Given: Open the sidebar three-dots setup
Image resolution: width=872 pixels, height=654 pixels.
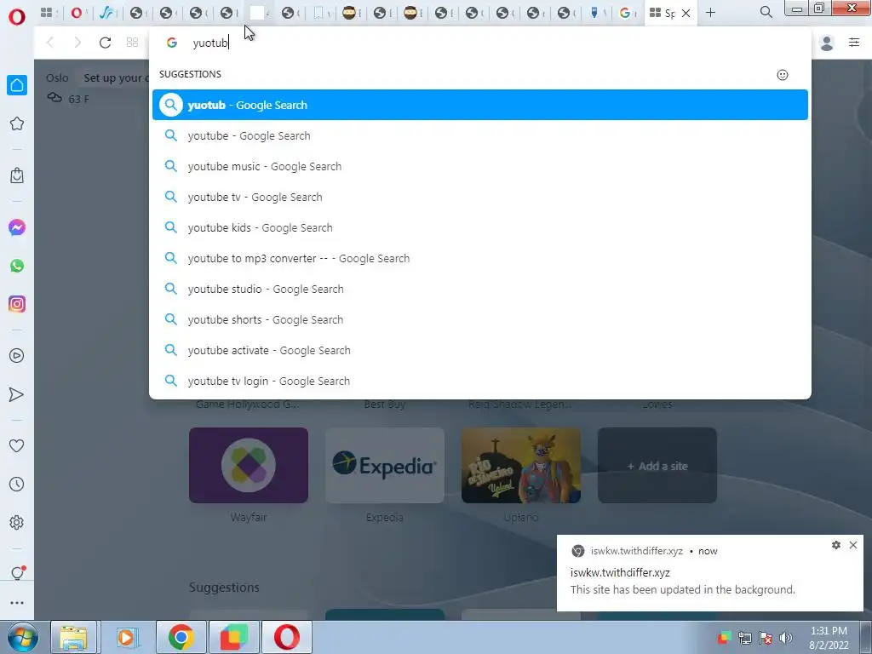Looking at the screenshot, I should pos(17,603).
